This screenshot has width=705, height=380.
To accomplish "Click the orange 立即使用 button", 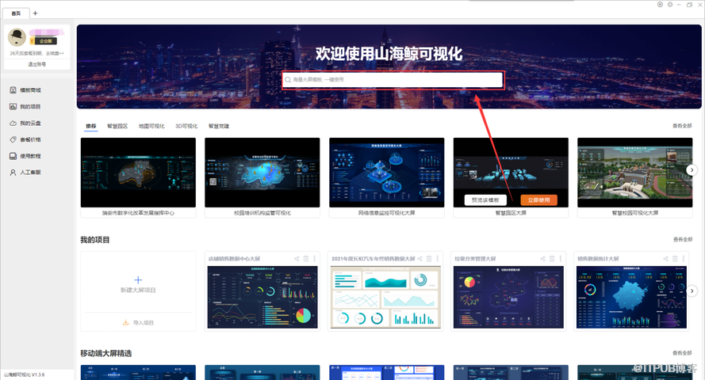I will (x=538, y=200).
